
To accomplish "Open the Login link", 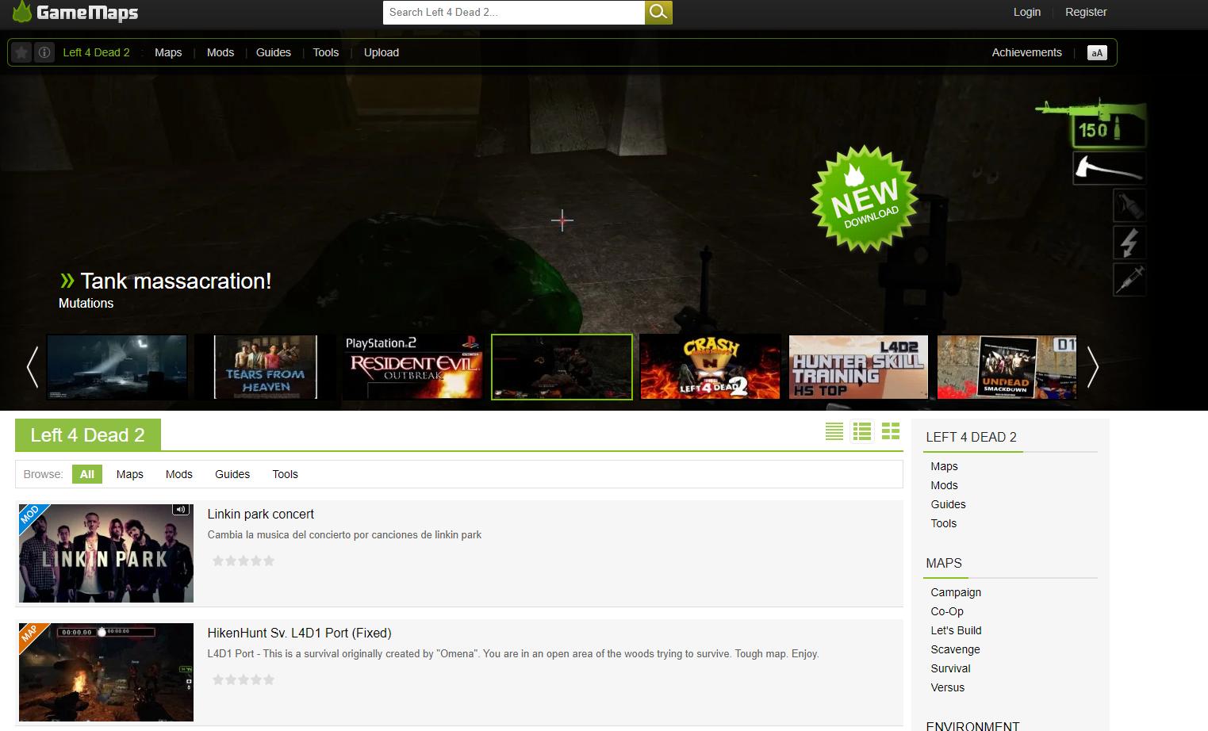I will pos(1026,12).
